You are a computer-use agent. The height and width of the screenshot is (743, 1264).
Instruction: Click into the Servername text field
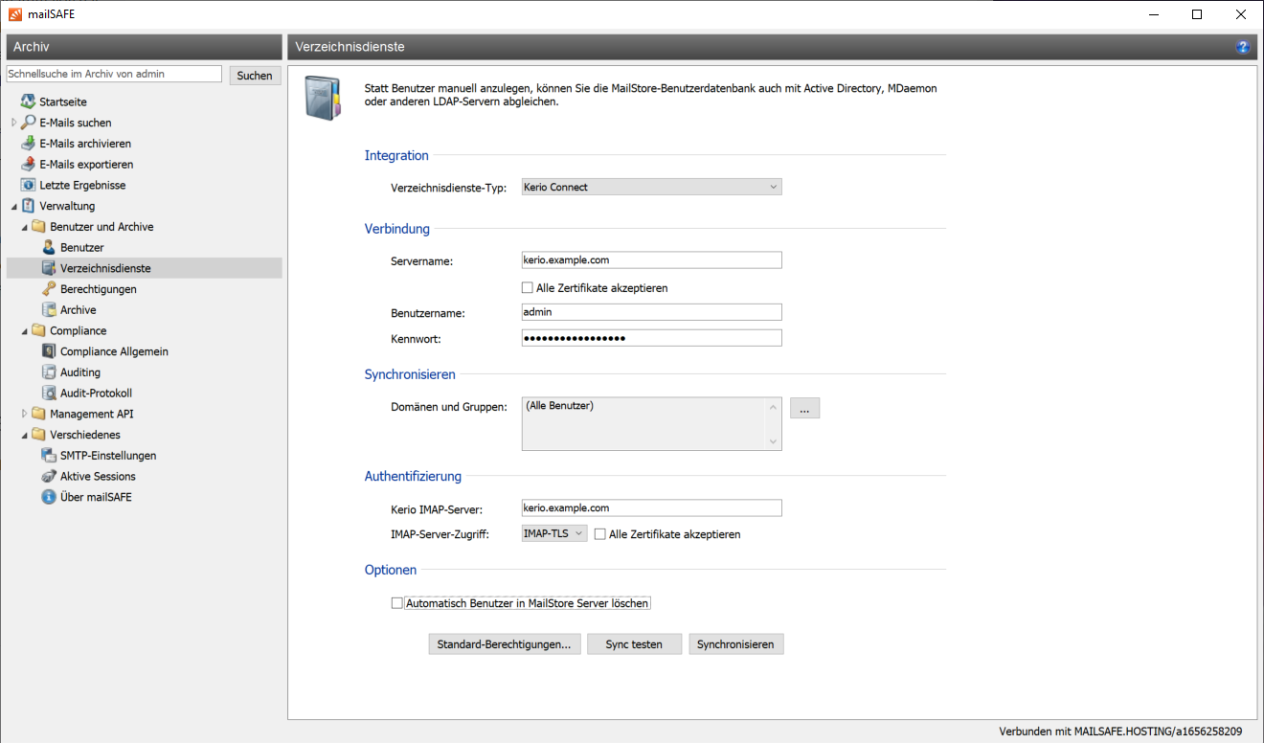pyautogui.click(x=651, y=260)
